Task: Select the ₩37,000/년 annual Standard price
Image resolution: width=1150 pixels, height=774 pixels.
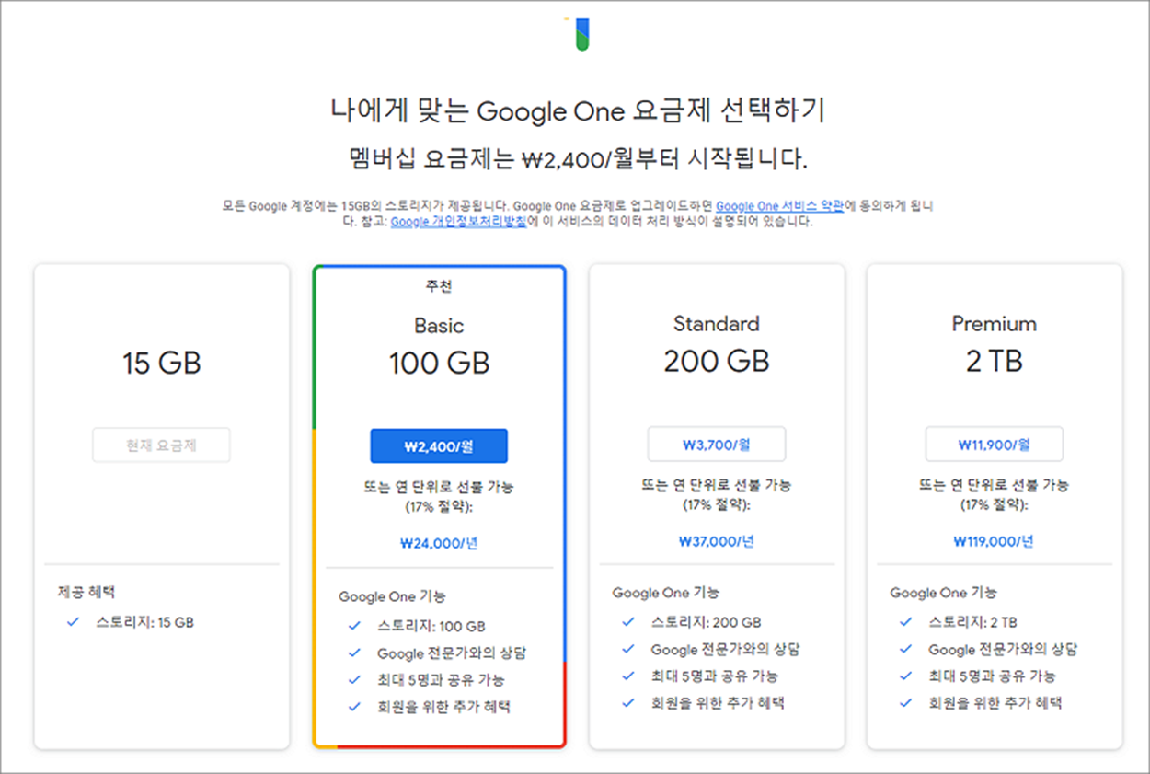Action: click(717, 541)
